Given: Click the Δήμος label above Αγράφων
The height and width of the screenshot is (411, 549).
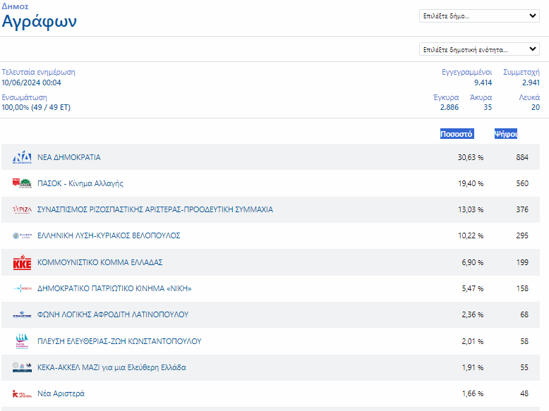Looking at the screenshot, I should (15, 6).
